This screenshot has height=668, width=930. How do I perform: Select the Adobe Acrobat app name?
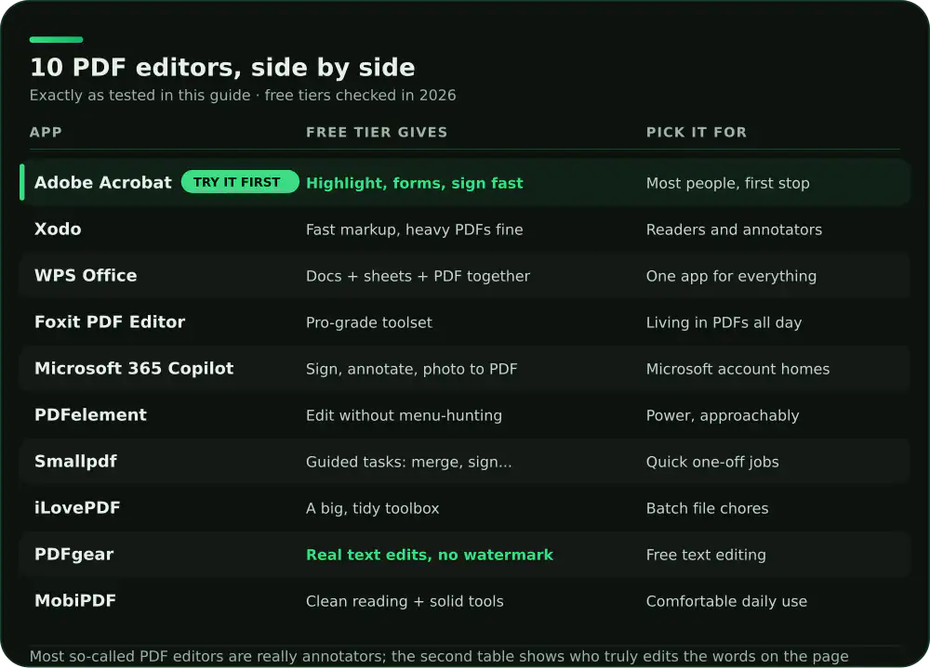[103, 182]
